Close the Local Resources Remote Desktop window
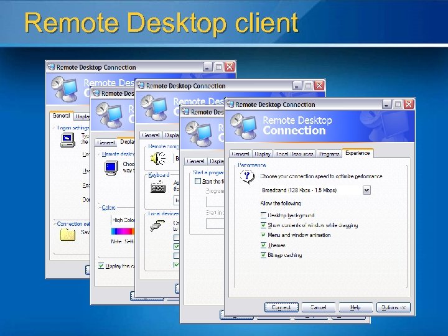448x336 pixels. click(319, 85)
